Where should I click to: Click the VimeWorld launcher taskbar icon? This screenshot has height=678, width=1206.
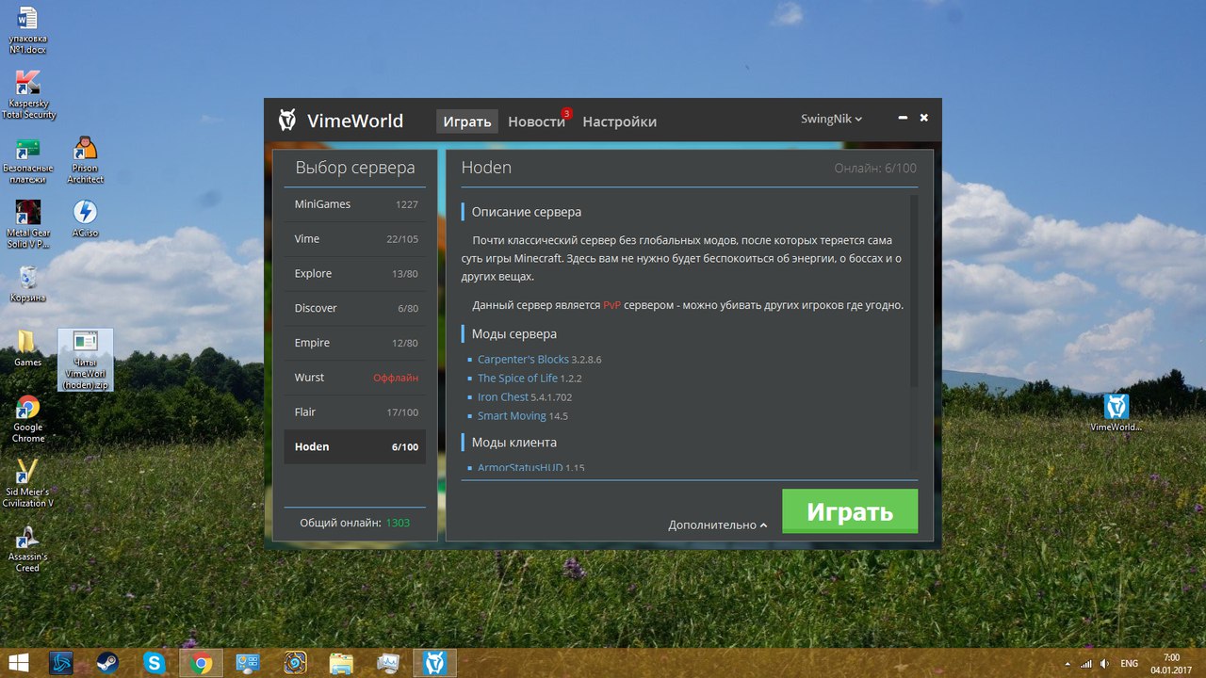434,663
